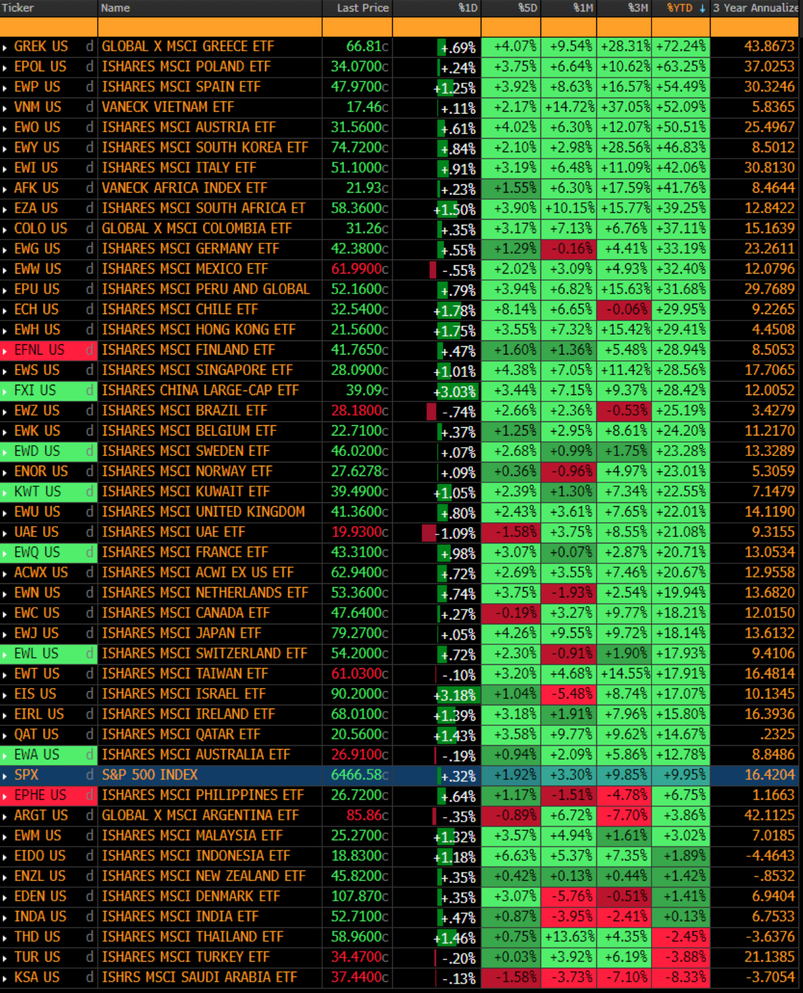803x993 pixels.
Task: Click THD US %1M value +13.63%
Action: pyautogui.click(x=569, y=937)
